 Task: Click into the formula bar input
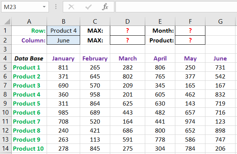pos(176,7)
